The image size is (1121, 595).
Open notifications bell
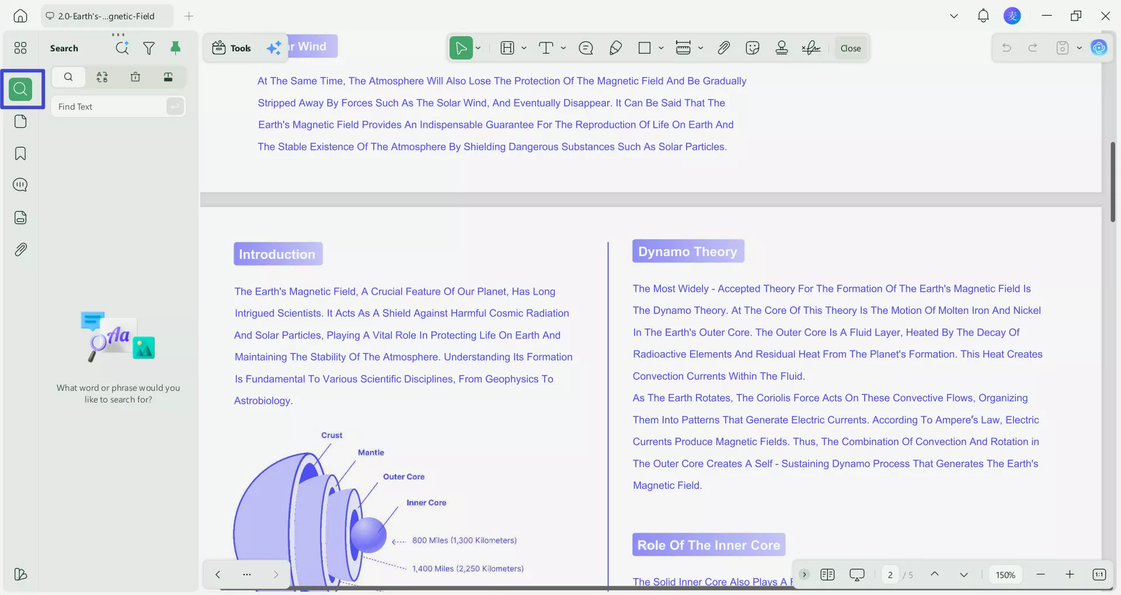983,16
